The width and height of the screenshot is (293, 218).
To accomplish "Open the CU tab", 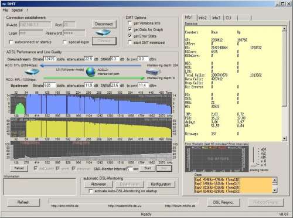I will point(229,18).
